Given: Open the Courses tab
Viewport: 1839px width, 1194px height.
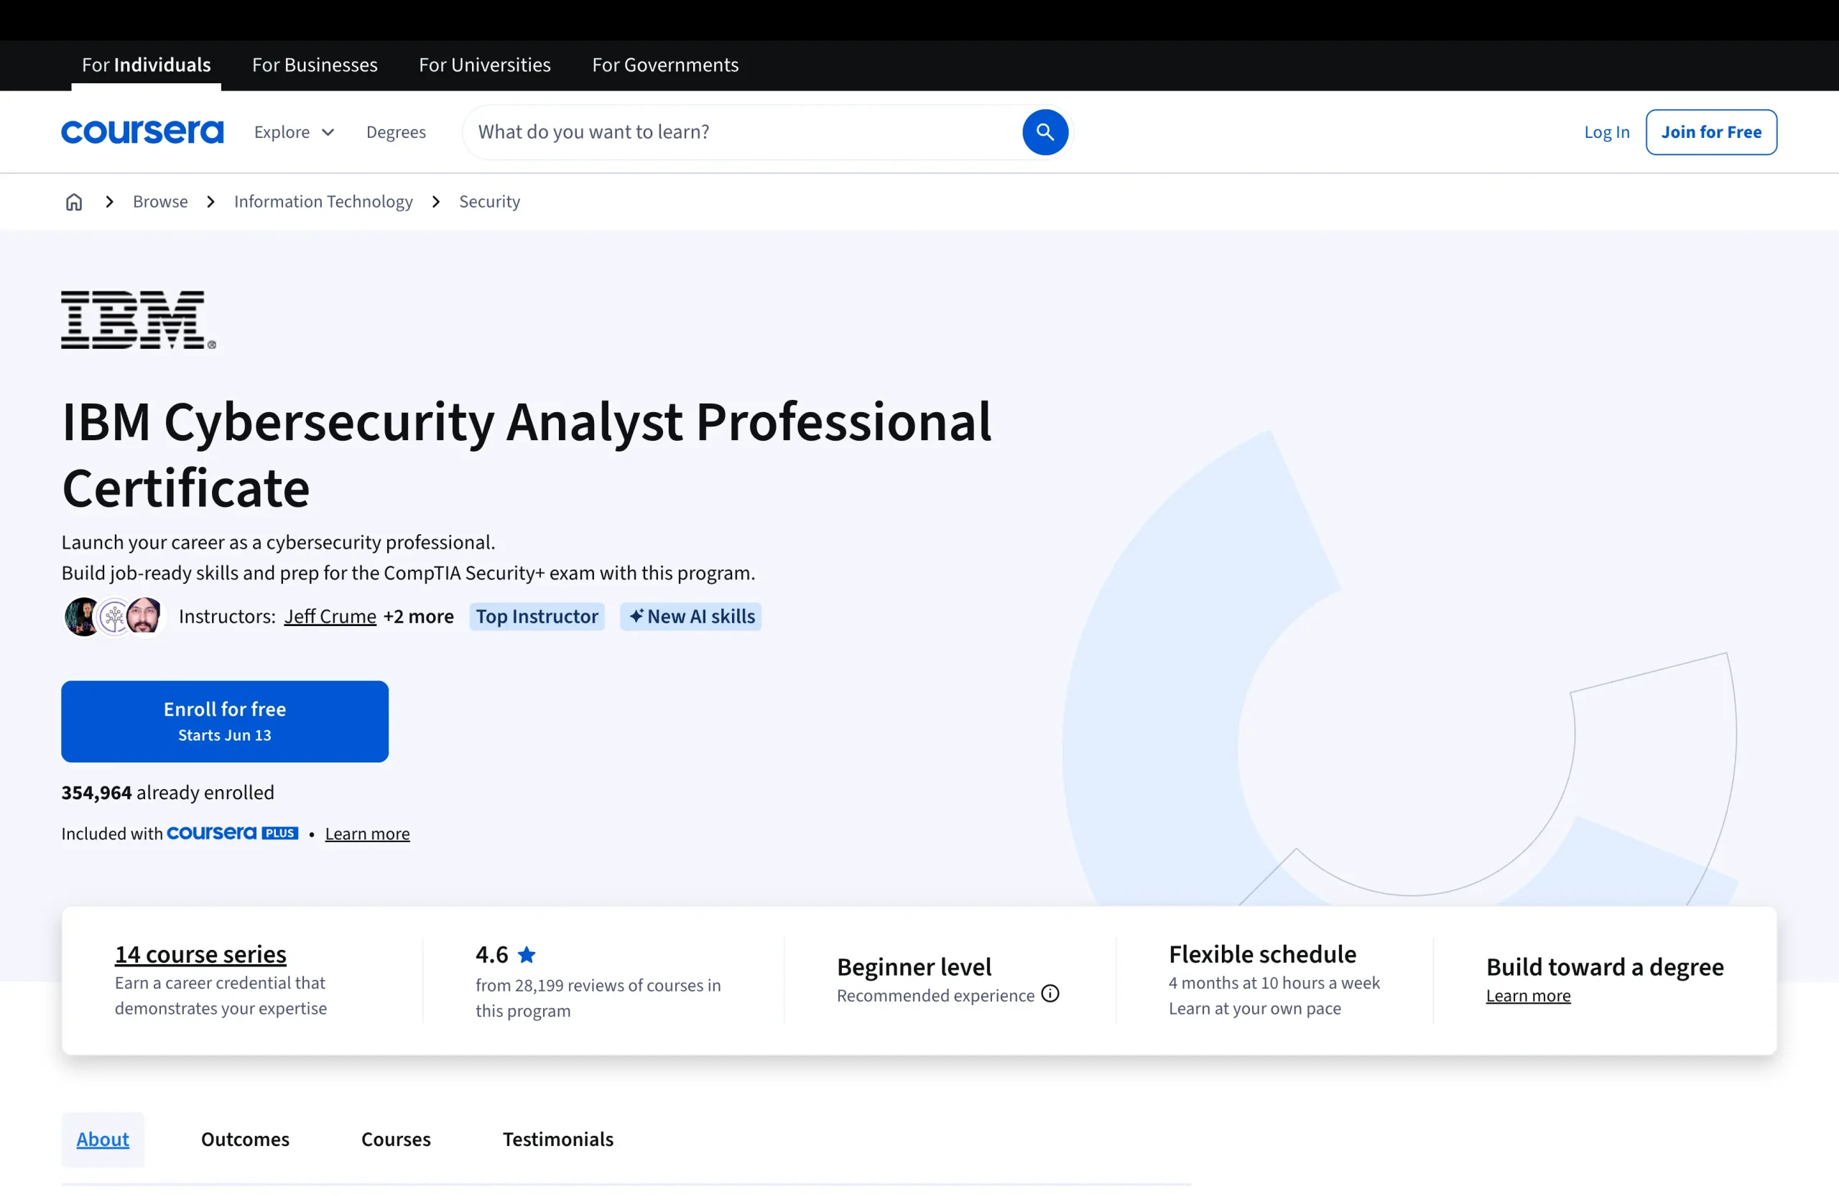Looking at the screenshot, I should (396, 1139).
